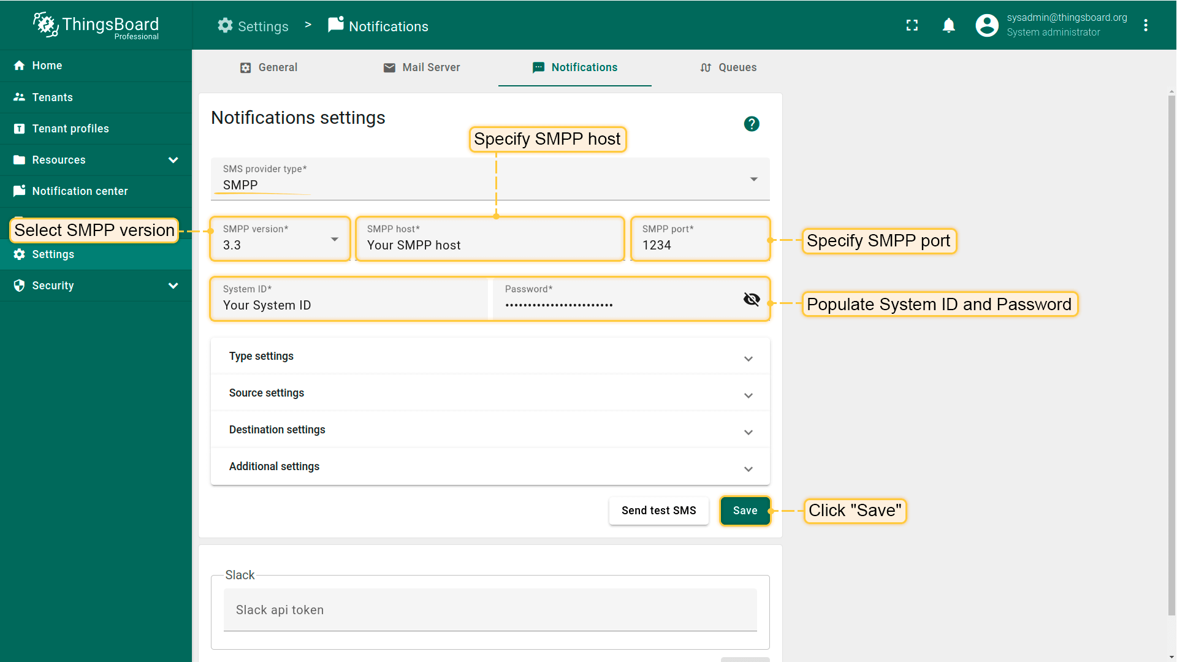Expand the Type settings section
Viewport: 1177px width, 662px height.
[489, 356]
